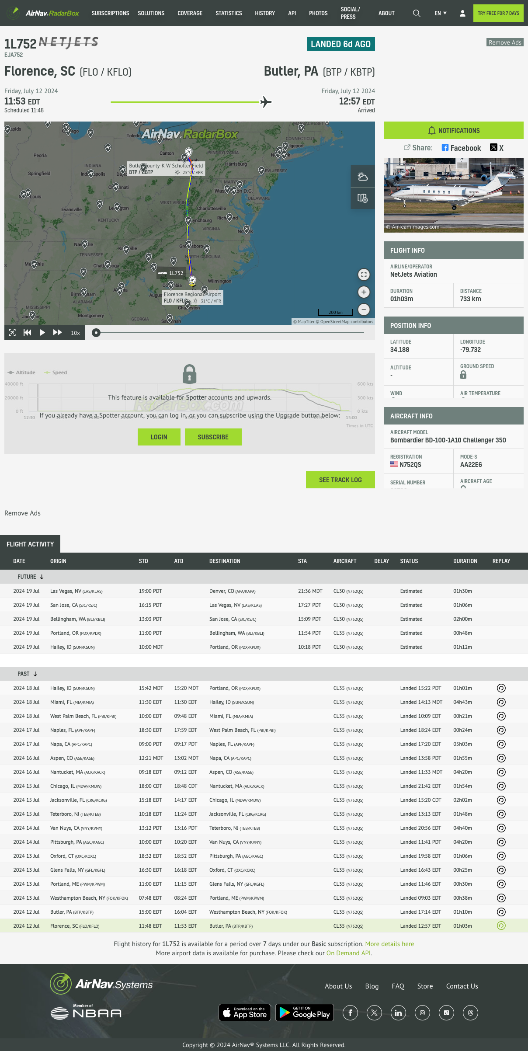Replay the 15 Jul Chicago to Nantucket flight
This screenshot has width=528, height=1051.
coord(501,786)
